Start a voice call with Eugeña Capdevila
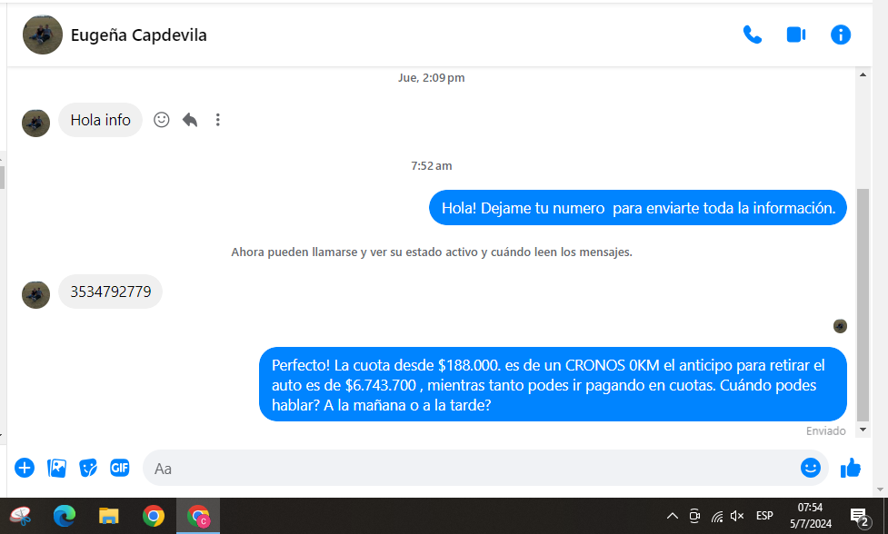 (752, 35)
